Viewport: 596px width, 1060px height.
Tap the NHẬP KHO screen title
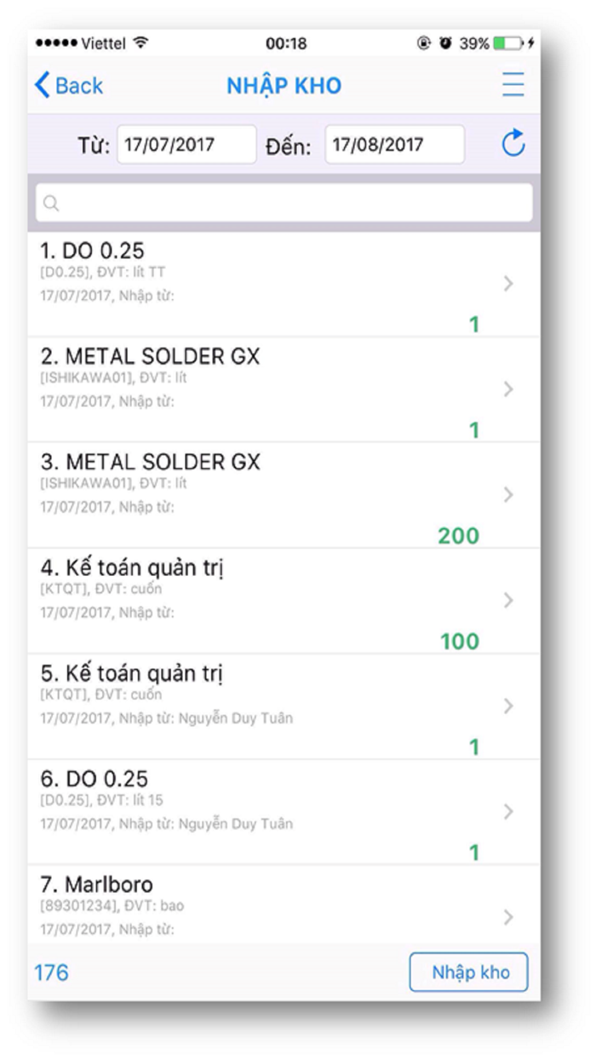(284, 85)
